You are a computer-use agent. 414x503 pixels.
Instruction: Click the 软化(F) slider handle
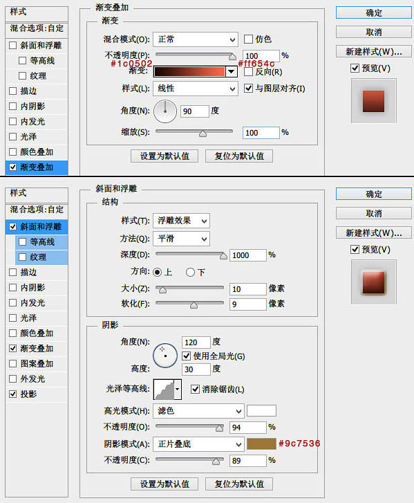coord(194,305)
